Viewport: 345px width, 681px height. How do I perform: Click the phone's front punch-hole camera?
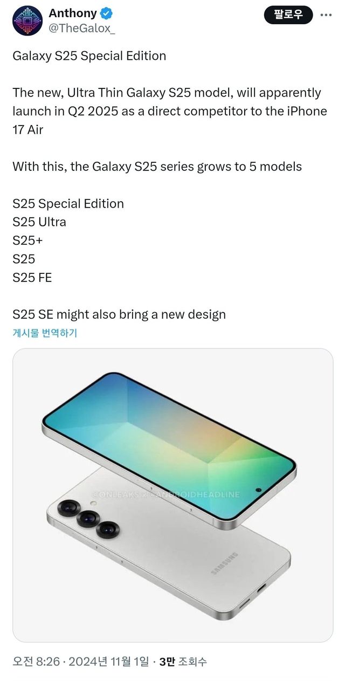259,490
